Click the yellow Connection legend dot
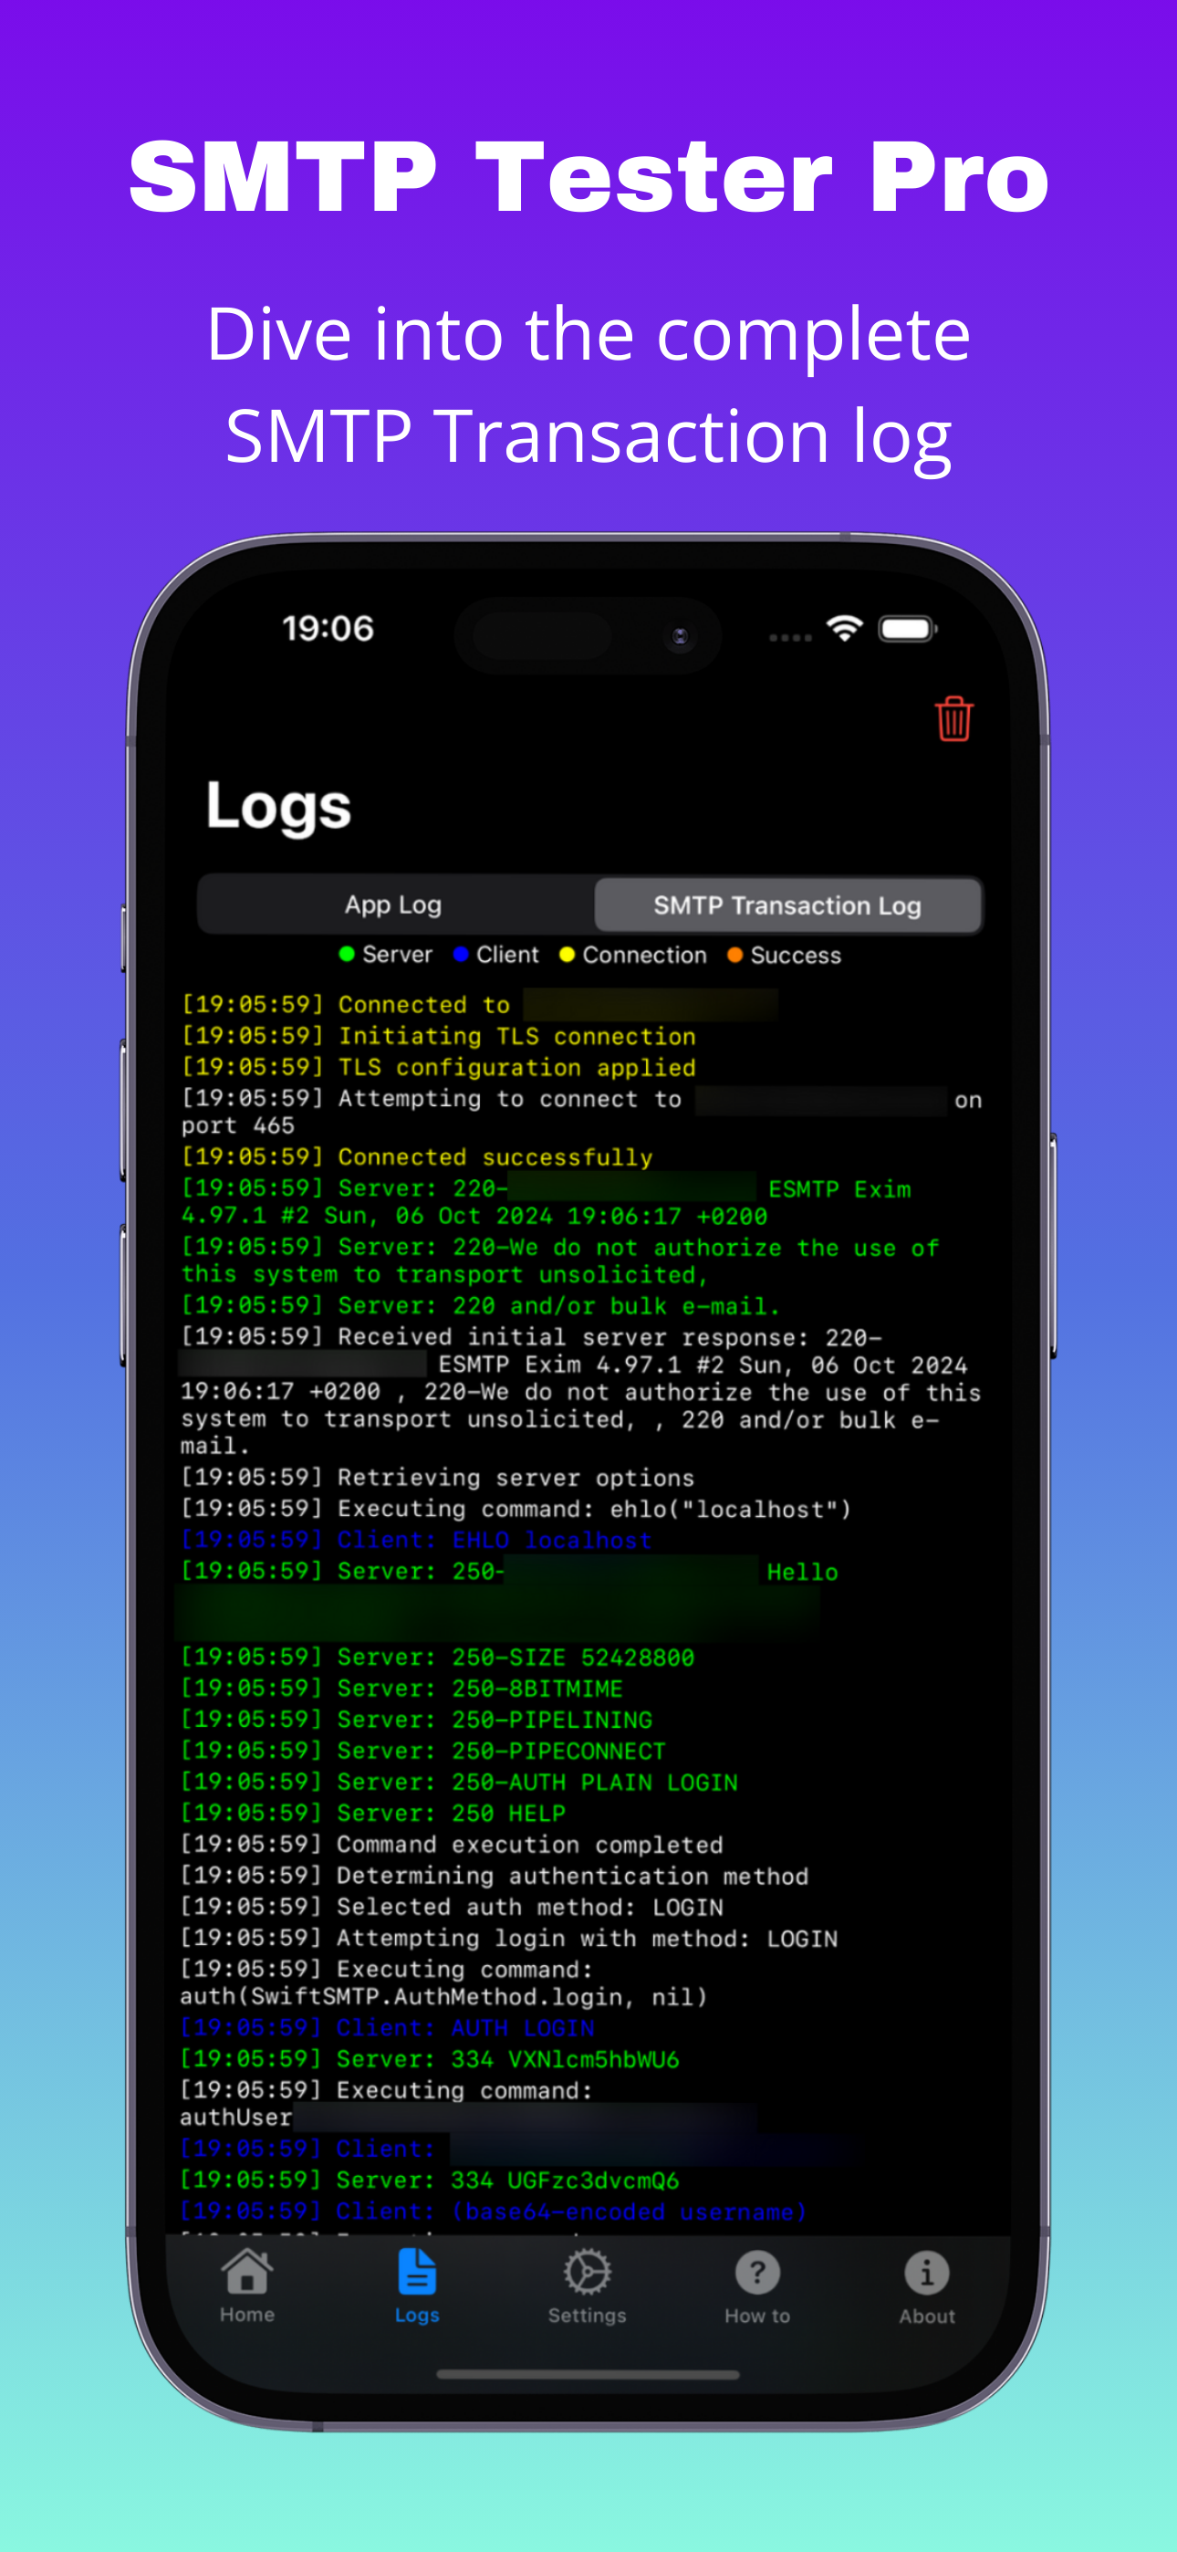The height and width of the screenshot is (2552, 1177). (x=567, y=954)
